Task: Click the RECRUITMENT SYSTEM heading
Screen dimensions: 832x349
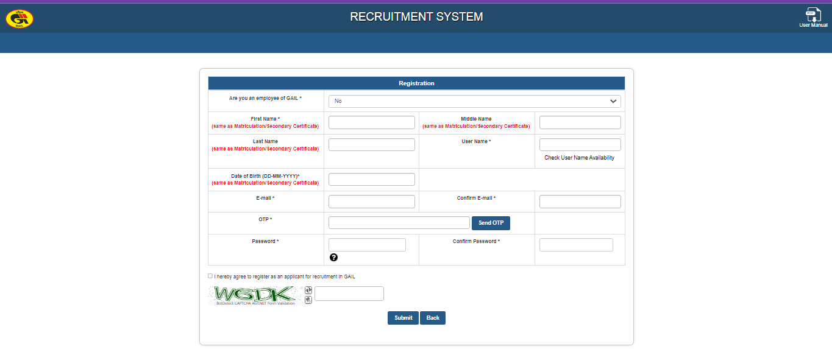Action: point(416,17)
